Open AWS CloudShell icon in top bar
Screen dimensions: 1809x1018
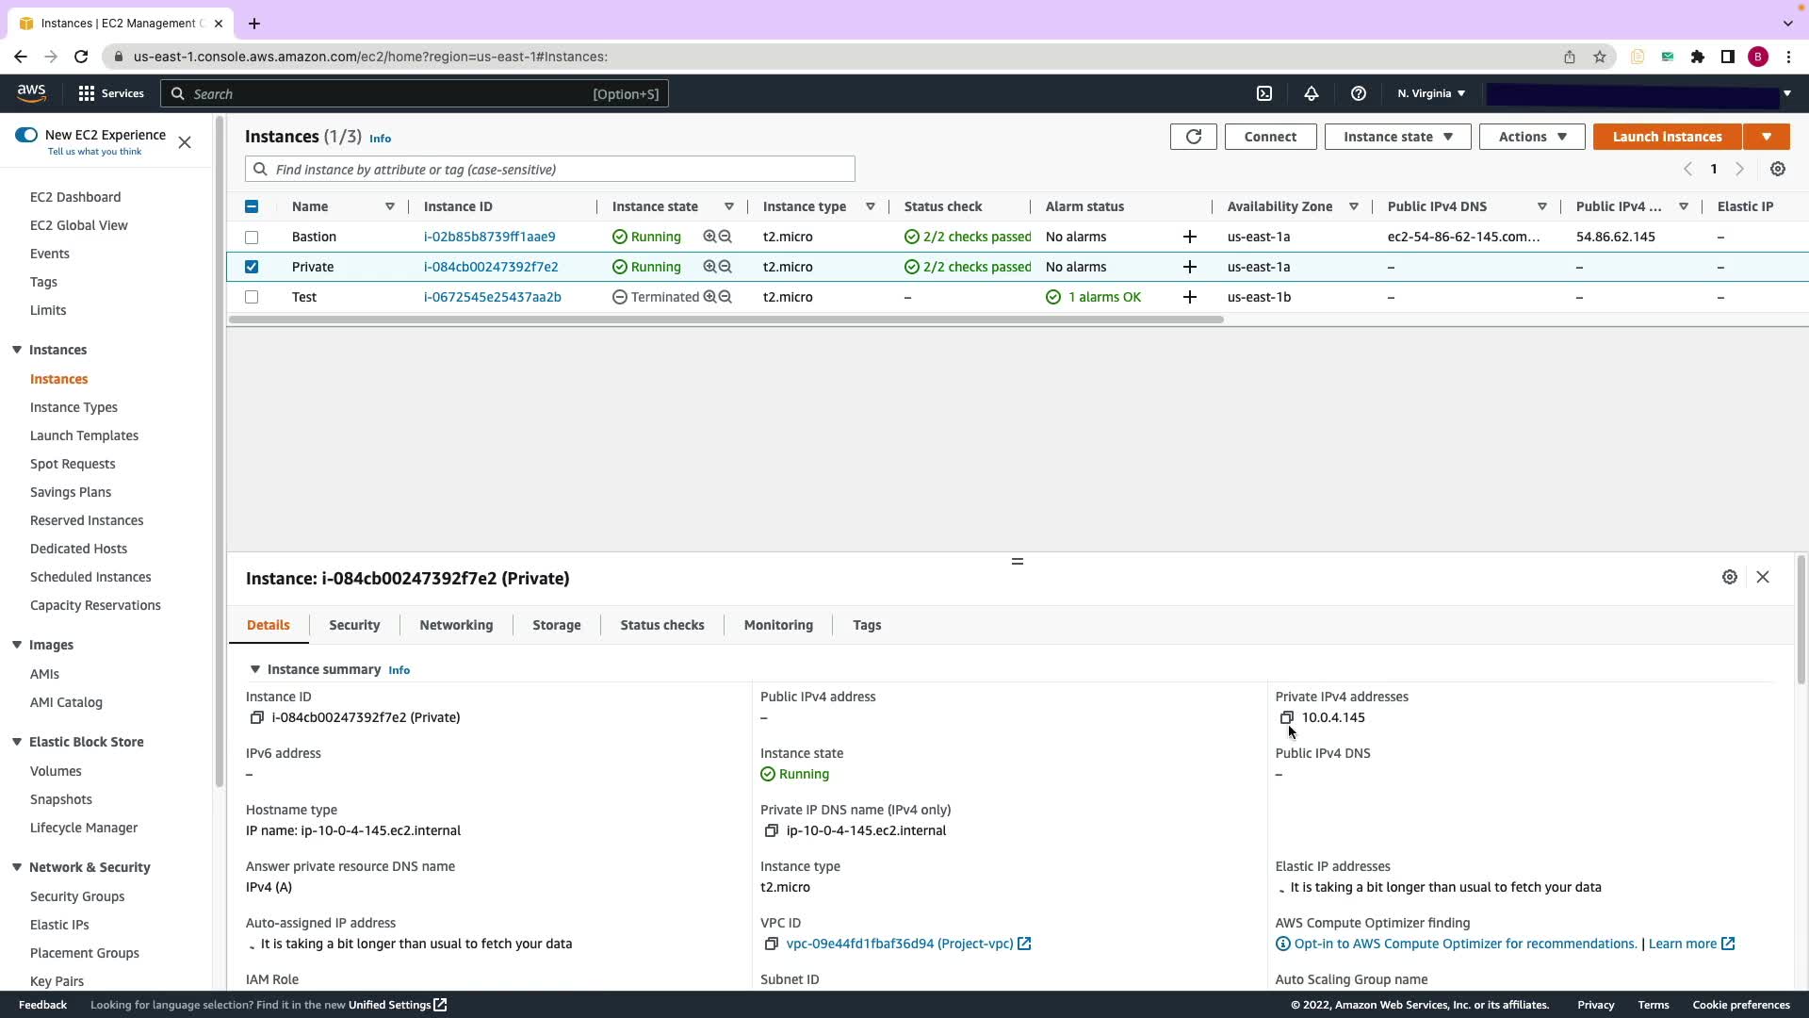(x=1264, y=93)
